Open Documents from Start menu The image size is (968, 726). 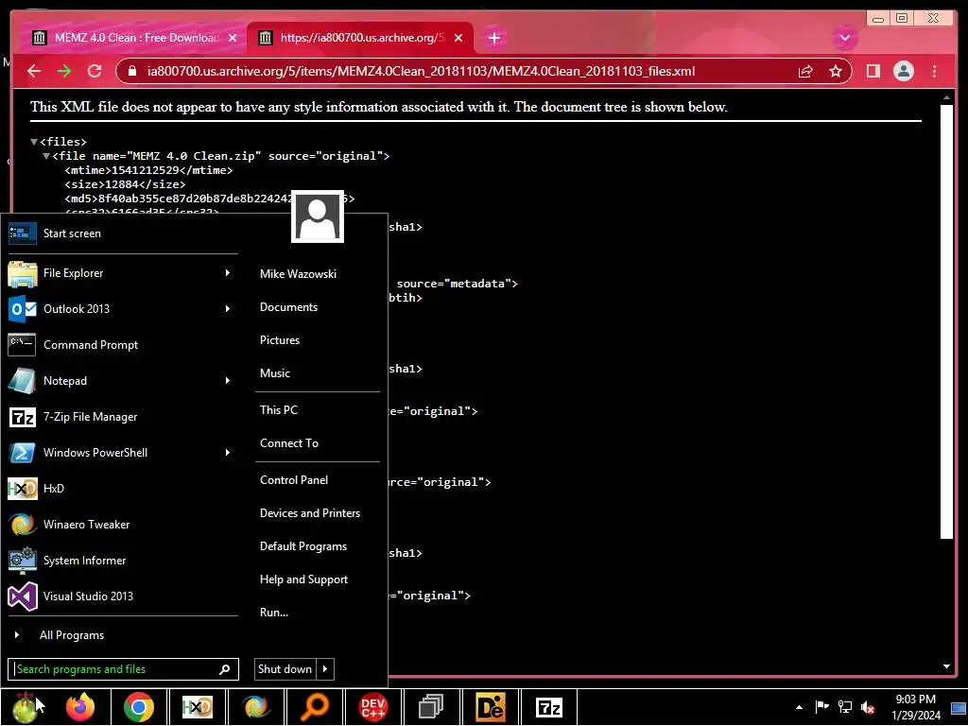(288, 307)
